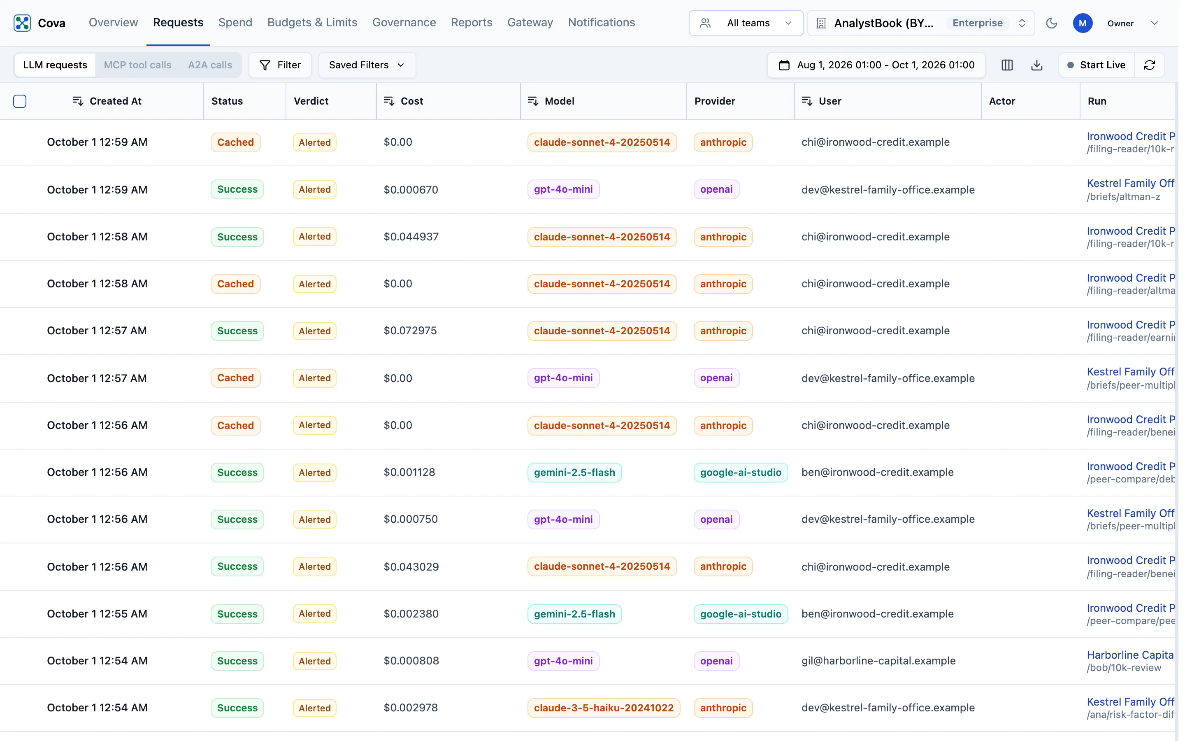
Task: Toggle the select-all rows checkbox
Action: [20, 101]
